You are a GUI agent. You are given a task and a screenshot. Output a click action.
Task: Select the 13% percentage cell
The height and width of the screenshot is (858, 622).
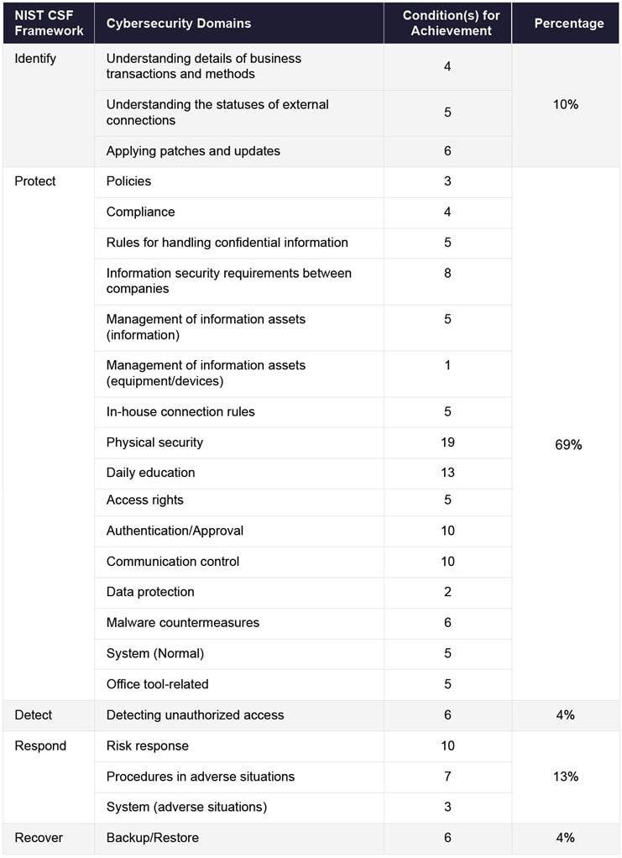pyautogui.click(x=566, y=777)
